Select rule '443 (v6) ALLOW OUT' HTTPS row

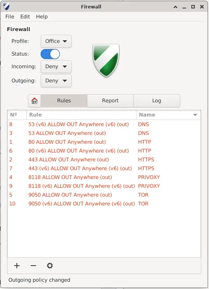[104, 169]
